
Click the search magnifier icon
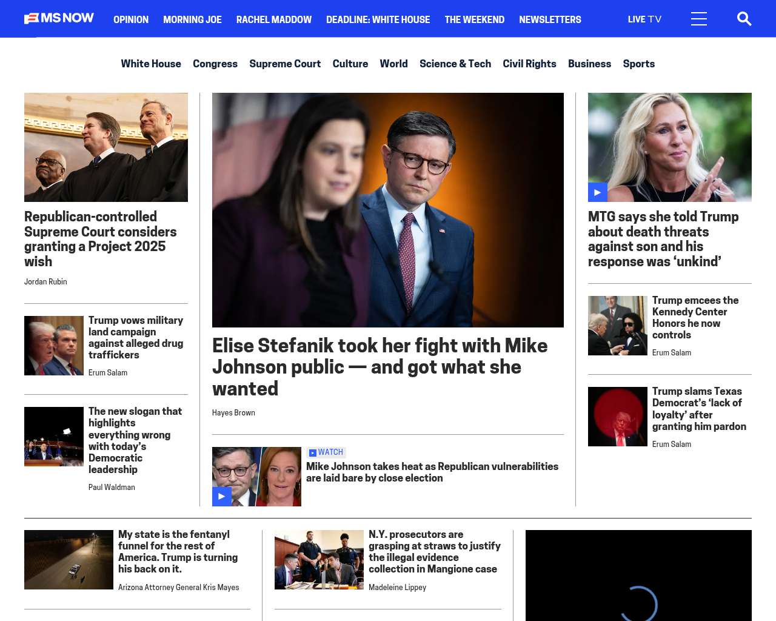coord(744,19)
